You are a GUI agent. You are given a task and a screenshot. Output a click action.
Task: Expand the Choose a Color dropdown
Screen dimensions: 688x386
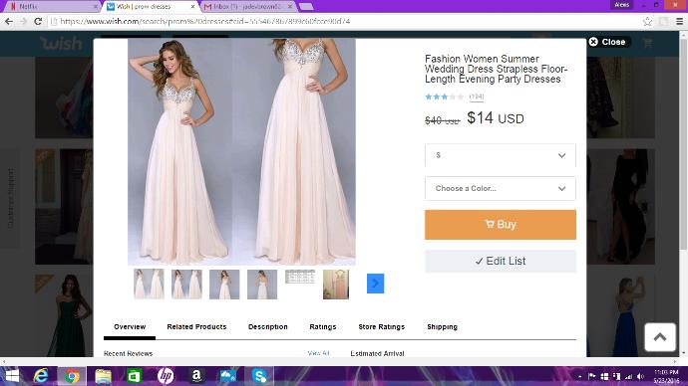pyautogui.click(x=501, y=189)
